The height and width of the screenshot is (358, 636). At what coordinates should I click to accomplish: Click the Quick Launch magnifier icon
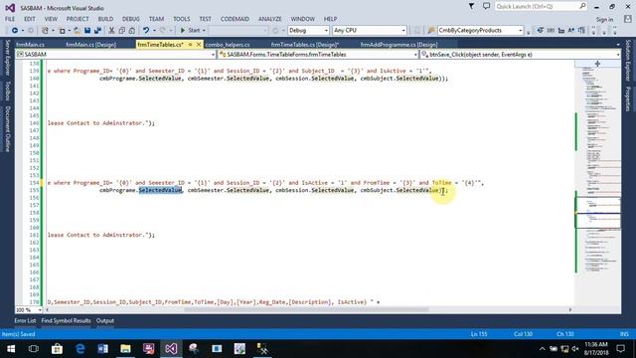(x=582, y=7)
